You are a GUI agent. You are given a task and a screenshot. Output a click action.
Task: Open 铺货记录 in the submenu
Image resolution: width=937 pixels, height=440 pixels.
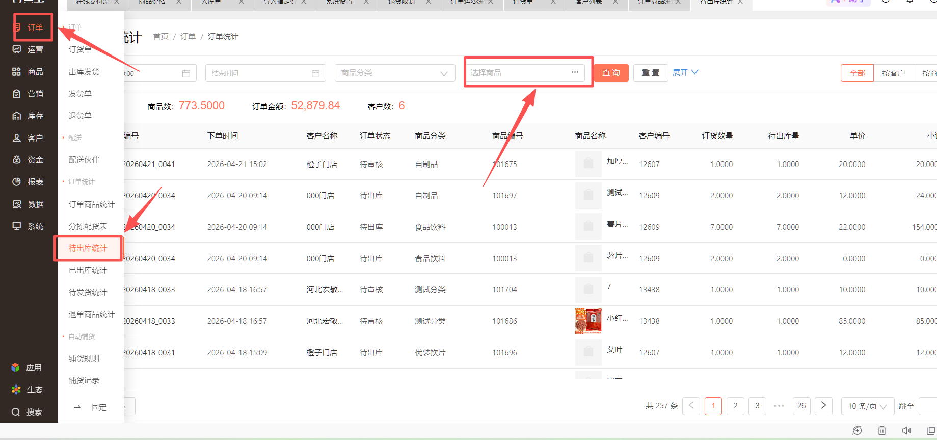[x=84, y=380]
